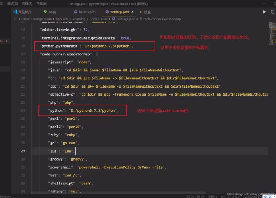Image resolution: width=276 pixels, height=198 pixels.
Task: Switch to the aa.py tab
Action: pyautogui.click(x=53, y=12)
